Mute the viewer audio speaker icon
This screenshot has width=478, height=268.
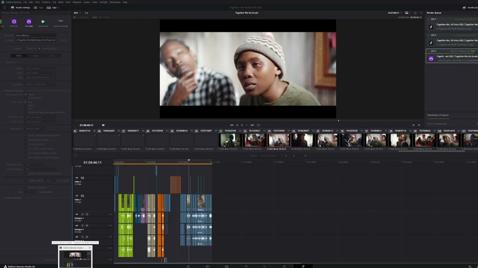[103, 125]
